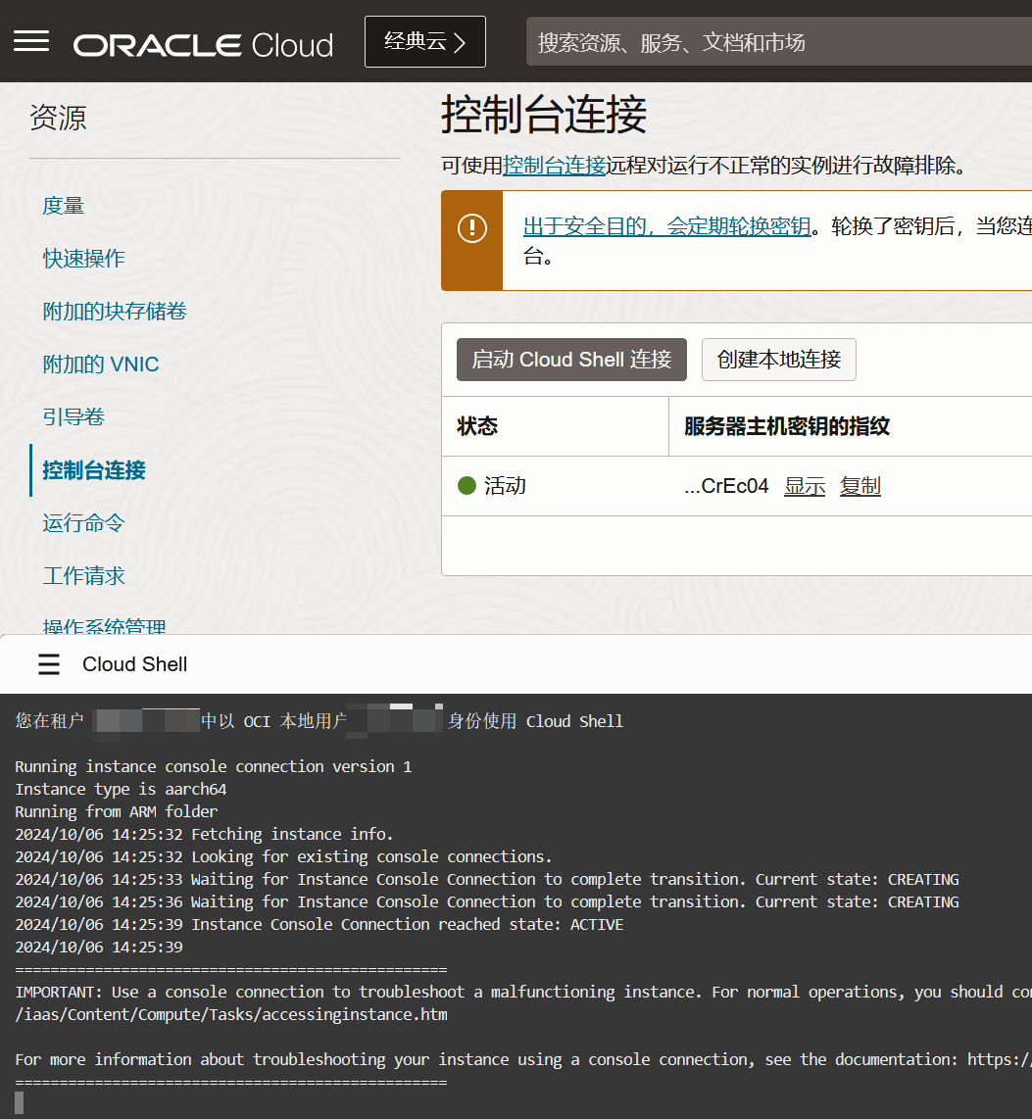Open 度量 in the resources list
The width and height of the screenshot is (1032, 1119).
[x=64, y=206]
